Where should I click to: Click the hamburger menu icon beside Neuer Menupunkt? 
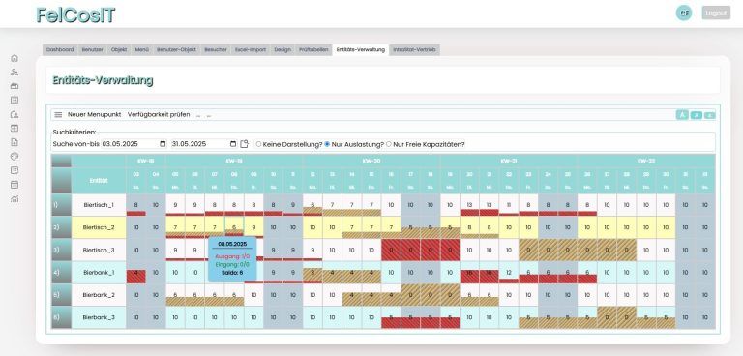(x=58, y=115)
